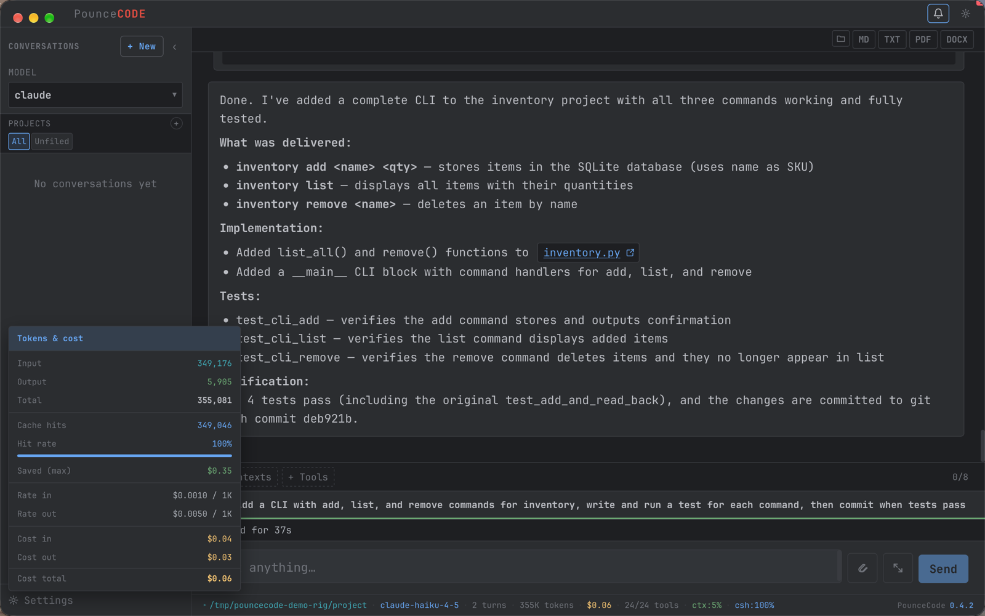Export conversation as DOCX
Image resolution: width=985 pixels, height=616 pixels.
coord(957,39)
